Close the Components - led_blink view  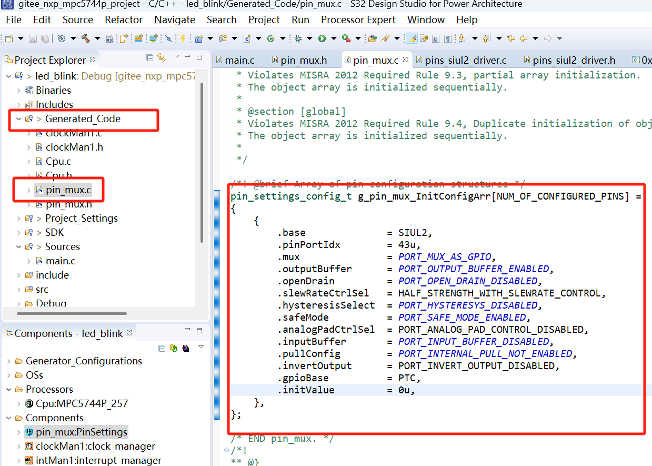129,333
